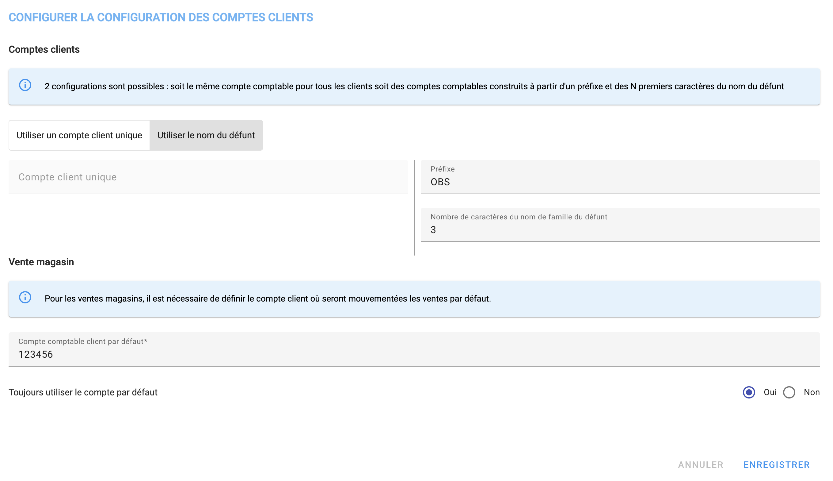Choose Non for always using default account
Viewport: 833px width, 481px height.
coord(789,392)
